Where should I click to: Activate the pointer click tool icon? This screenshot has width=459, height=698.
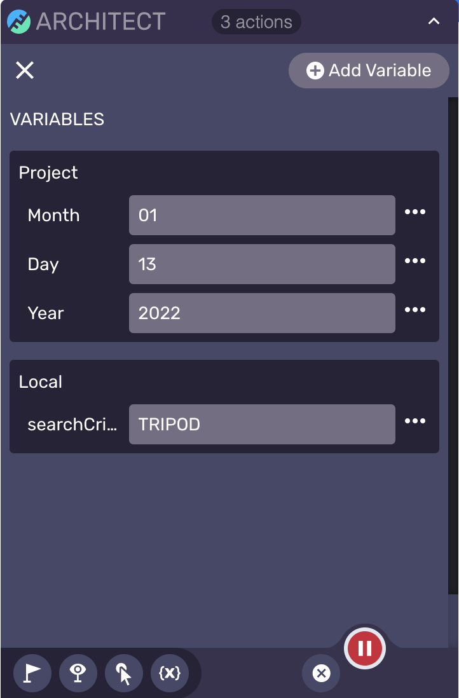(x=124, y=673)
